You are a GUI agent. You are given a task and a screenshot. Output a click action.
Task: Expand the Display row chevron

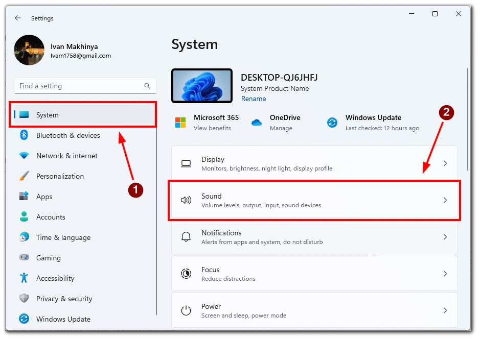[445, 163]
